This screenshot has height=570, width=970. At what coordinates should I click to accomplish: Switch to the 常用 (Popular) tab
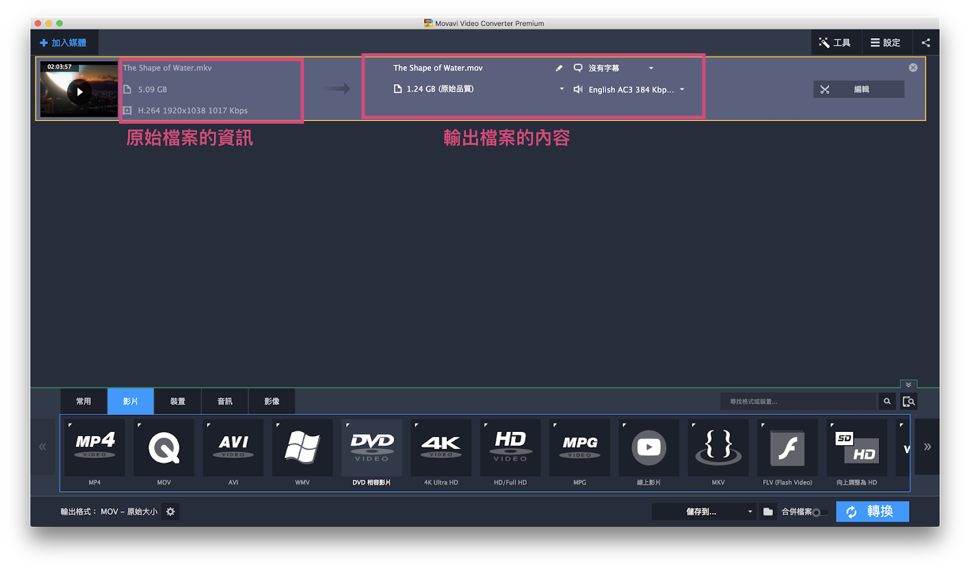84,401
